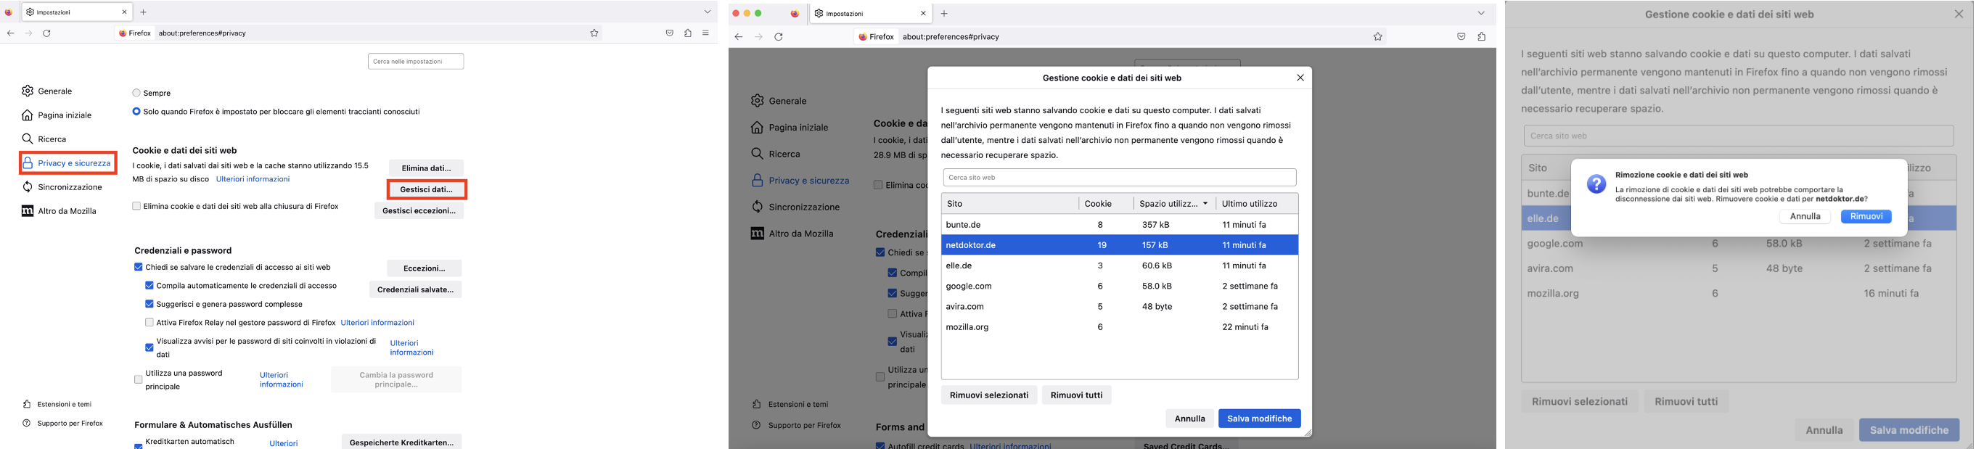
Task: Toggle 'Elimina cookie e dati' checkbox in left window
Action: (136, 206)
